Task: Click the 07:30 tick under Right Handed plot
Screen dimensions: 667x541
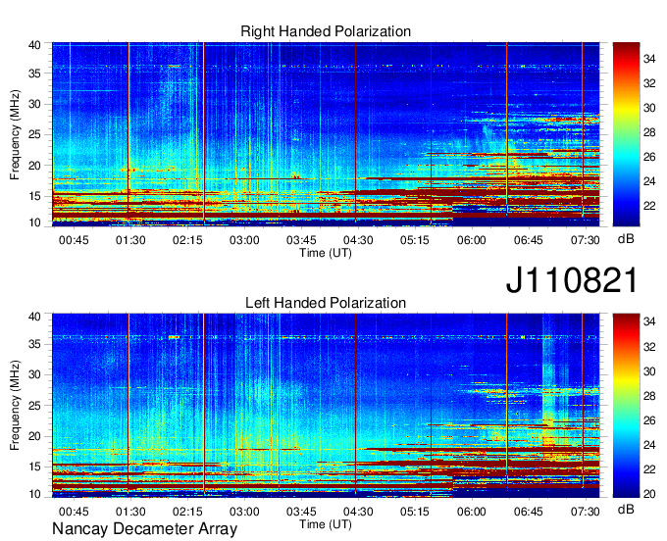Action: point(586,240)
